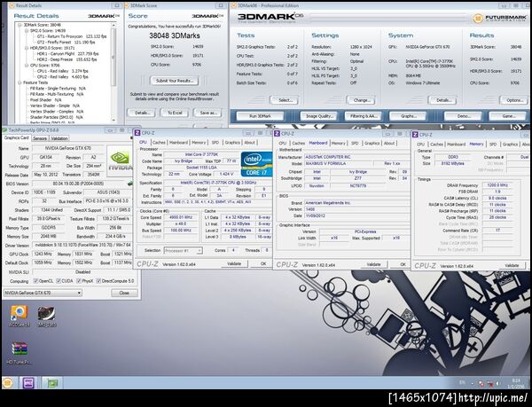Viewport: 532px width, 407px height.
Task: Click Run 3DMark button
Action: [260, 116]
